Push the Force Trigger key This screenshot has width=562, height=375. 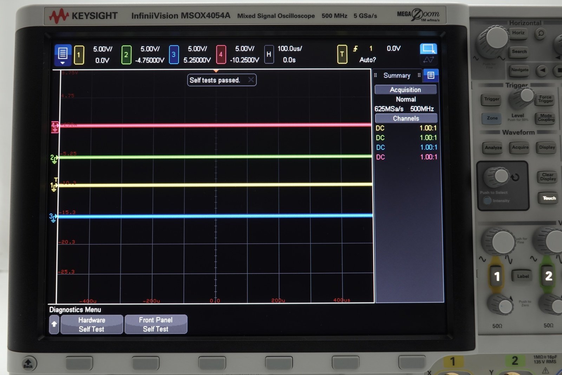coord(545,99)
